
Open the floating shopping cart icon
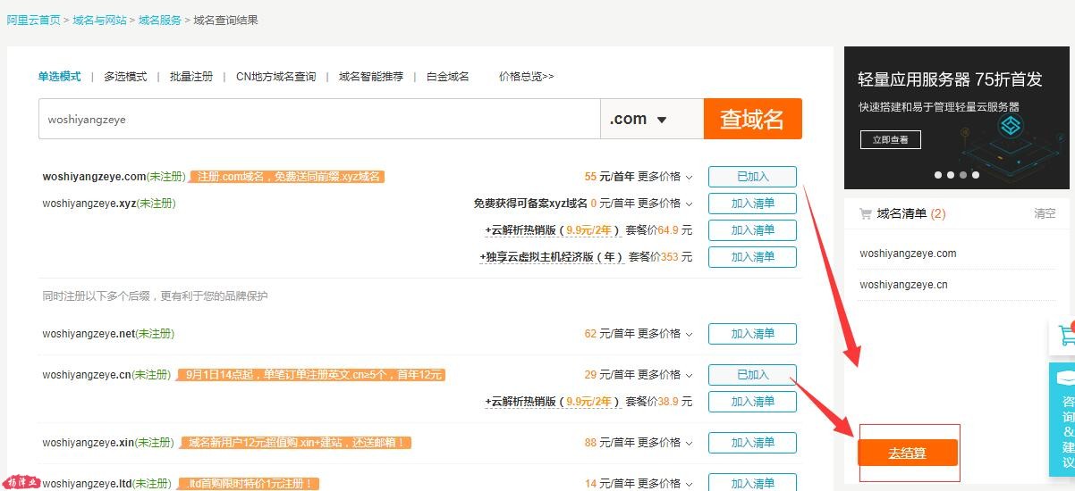pos(1064,337)
